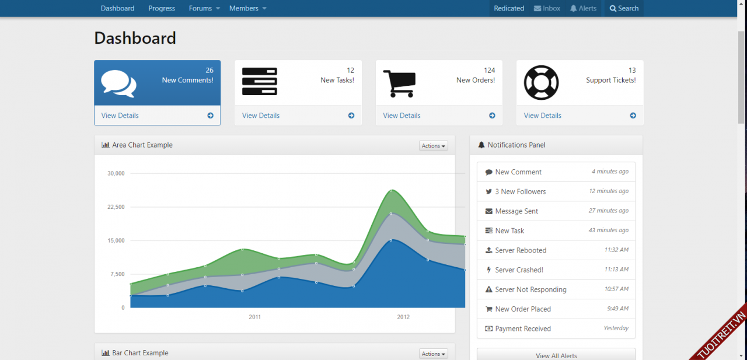Image resolution: width=747 pixels, height=360 pixels.
Task: Open the Members dropdown arrow
Action: tap(264, 8)
